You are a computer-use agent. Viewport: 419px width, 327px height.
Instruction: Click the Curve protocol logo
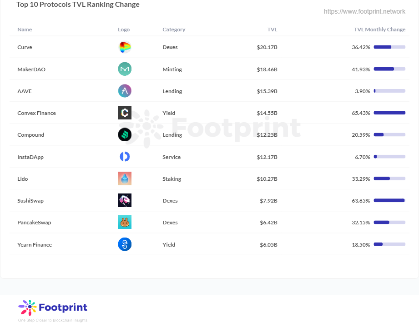[x=125, y=47]
